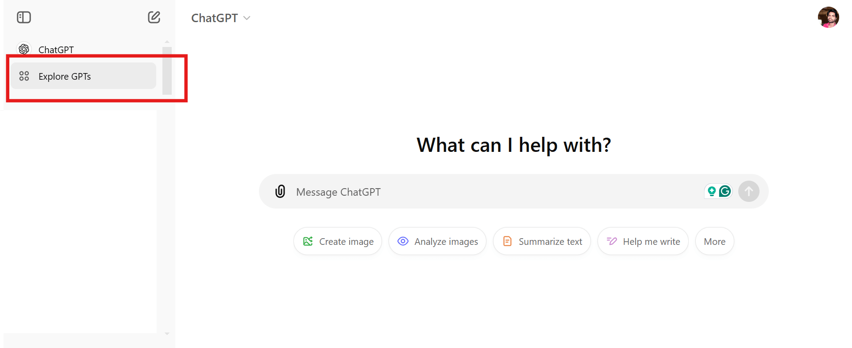Image resolution: width=852 pixels, height=348 pixels.
Task: Click the ChatGPT logo icon in sidebar
Action: tap(24, 49)
